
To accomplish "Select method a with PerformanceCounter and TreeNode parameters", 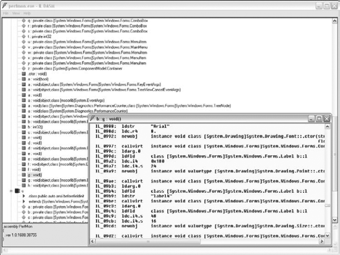I will [x=129, y=105].
